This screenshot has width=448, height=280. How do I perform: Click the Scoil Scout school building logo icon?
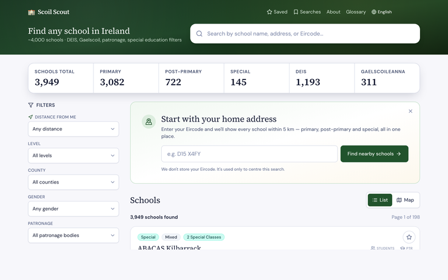pyautogui.click(x=31, y=12)
